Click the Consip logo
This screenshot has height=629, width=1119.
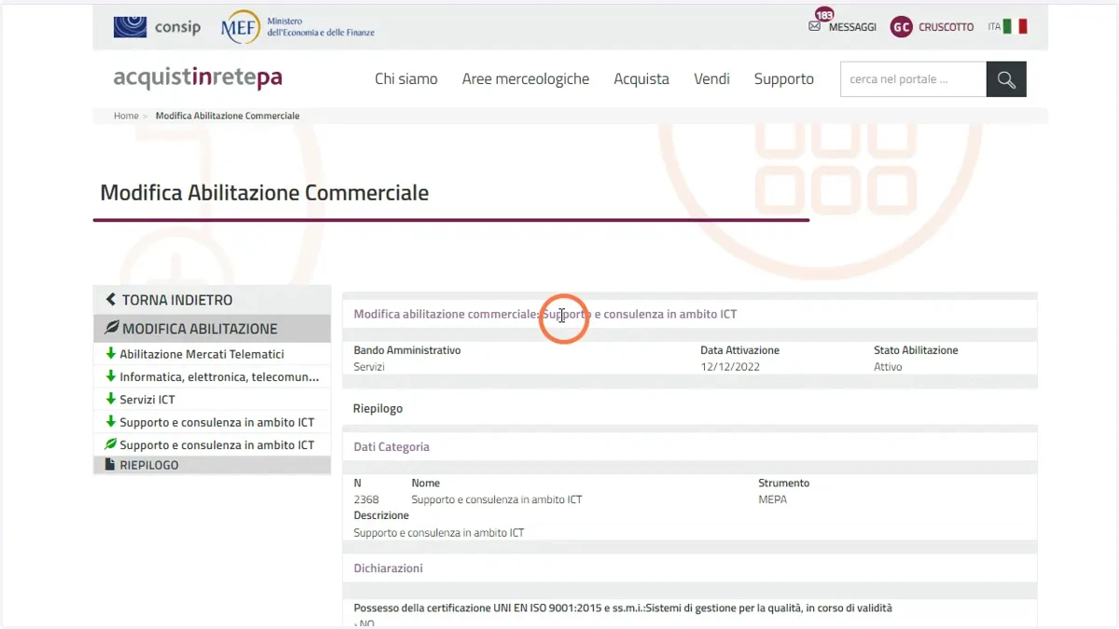tap(157, 27)
